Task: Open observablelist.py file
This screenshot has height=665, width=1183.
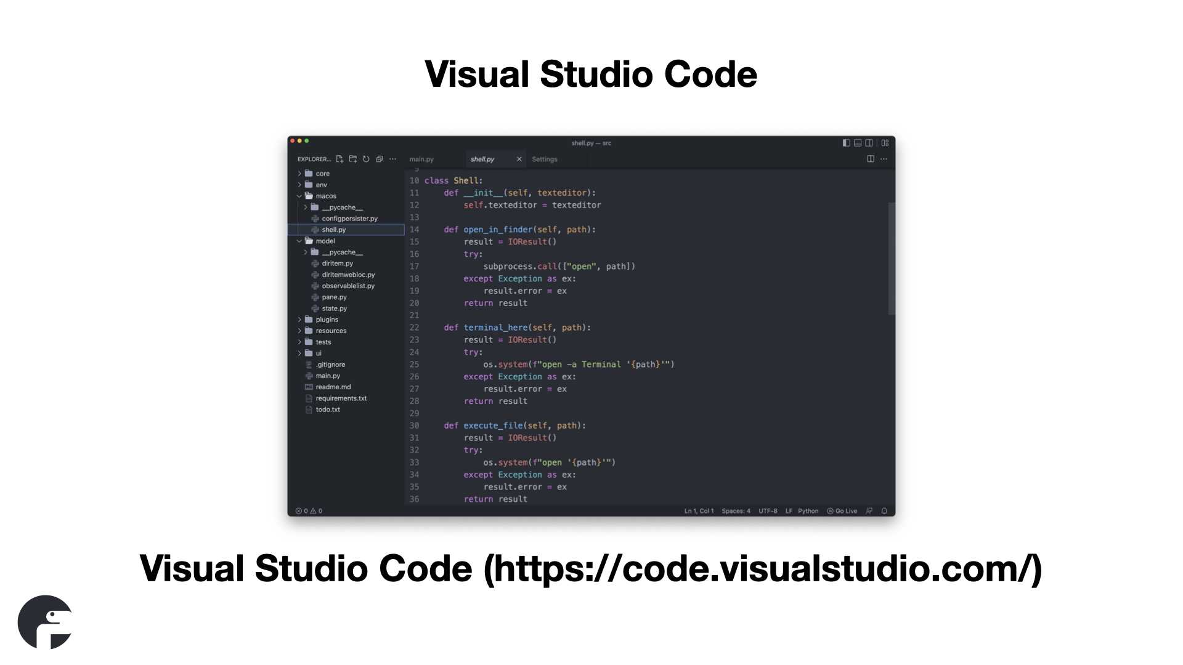Action: (x=346, y=286)
